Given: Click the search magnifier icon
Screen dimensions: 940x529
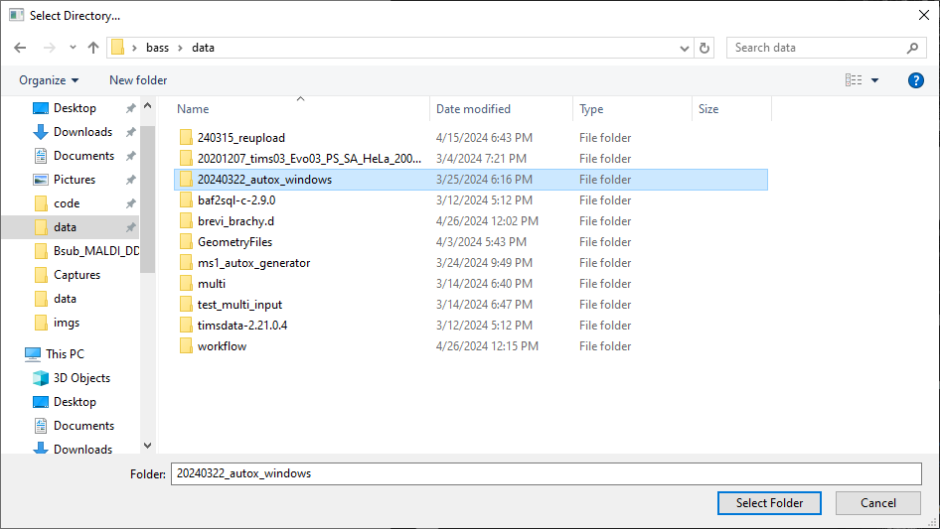Looking at the screenshot, I should point(912,48).
